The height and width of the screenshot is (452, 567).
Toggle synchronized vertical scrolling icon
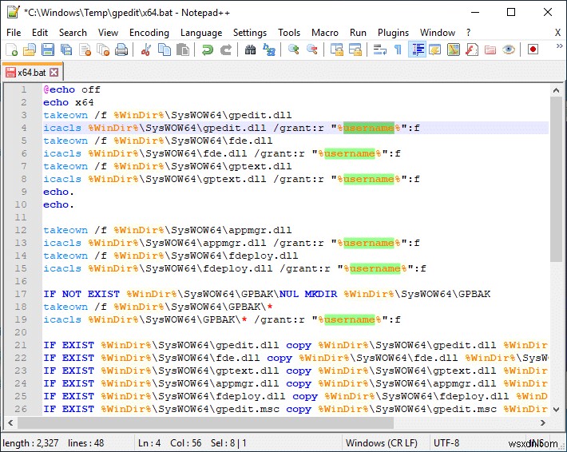point(337,50)
